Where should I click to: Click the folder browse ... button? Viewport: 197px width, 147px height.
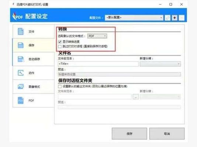[x=136, y=97]
